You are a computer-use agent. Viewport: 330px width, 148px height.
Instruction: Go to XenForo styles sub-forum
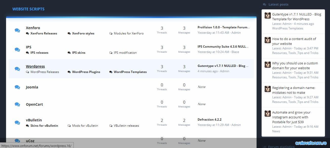click(x=83, y=33)
